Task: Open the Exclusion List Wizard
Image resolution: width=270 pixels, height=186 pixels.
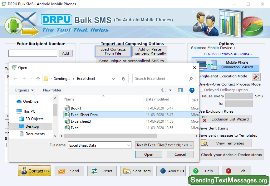Action: 225,119
